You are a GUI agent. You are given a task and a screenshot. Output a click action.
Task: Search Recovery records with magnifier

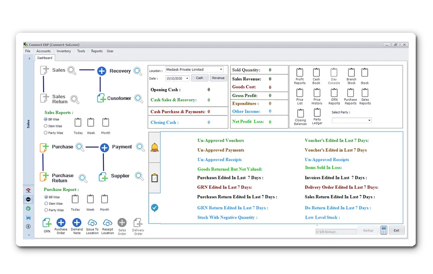(138, 71)
